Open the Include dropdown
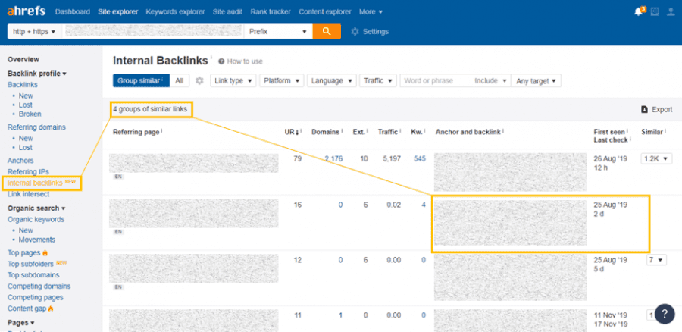This screenshot has height=332, width=682. coord(490,80)
